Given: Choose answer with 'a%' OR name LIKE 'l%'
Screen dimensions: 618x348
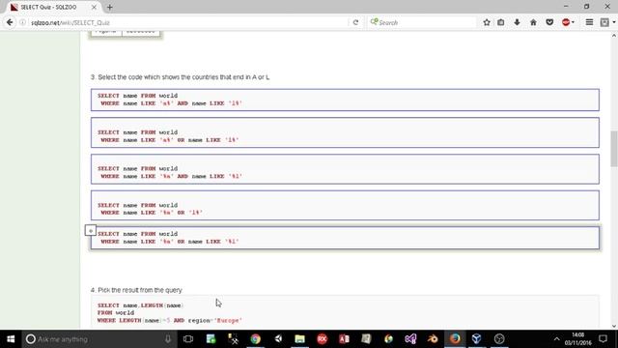Looking at the screenshot, I should 345,132.
